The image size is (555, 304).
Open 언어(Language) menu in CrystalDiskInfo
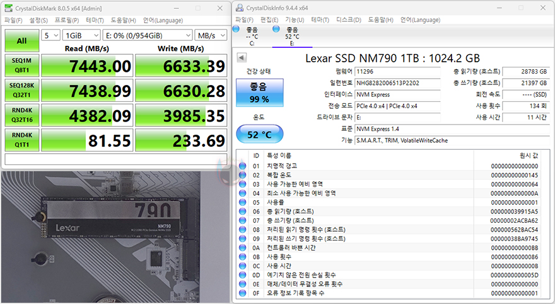[420, 20]
